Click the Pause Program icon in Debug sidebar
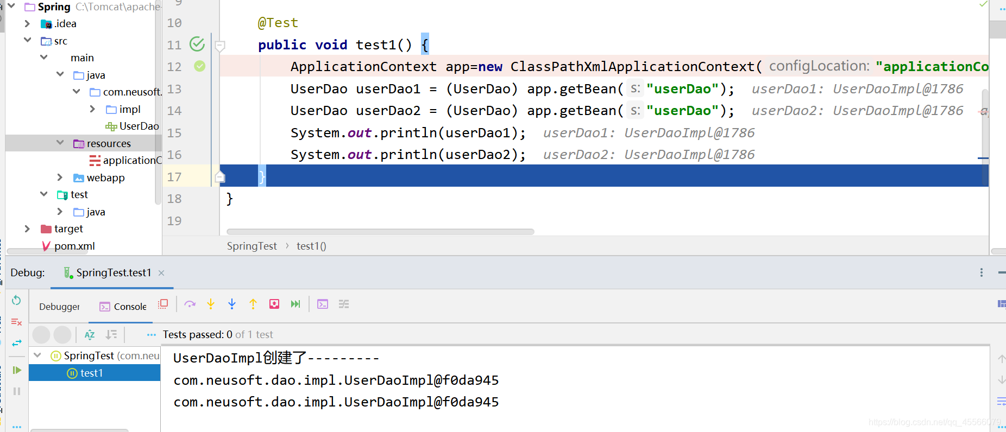 (x=17, y=391)
